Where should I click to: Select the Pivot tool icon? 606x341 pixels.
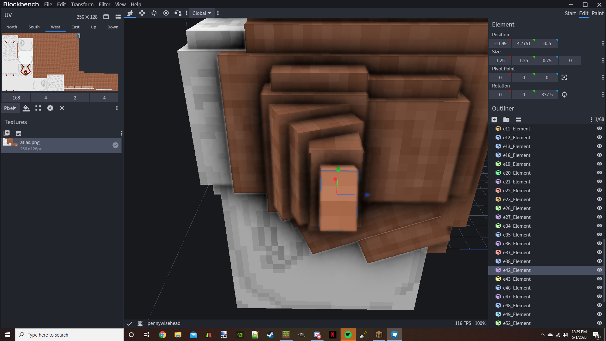(x=166, y=13)
